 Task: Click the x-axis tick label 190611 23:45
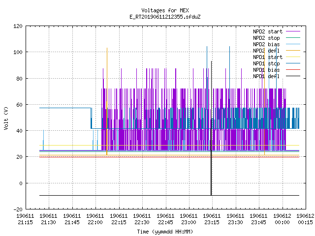point(259,219)
